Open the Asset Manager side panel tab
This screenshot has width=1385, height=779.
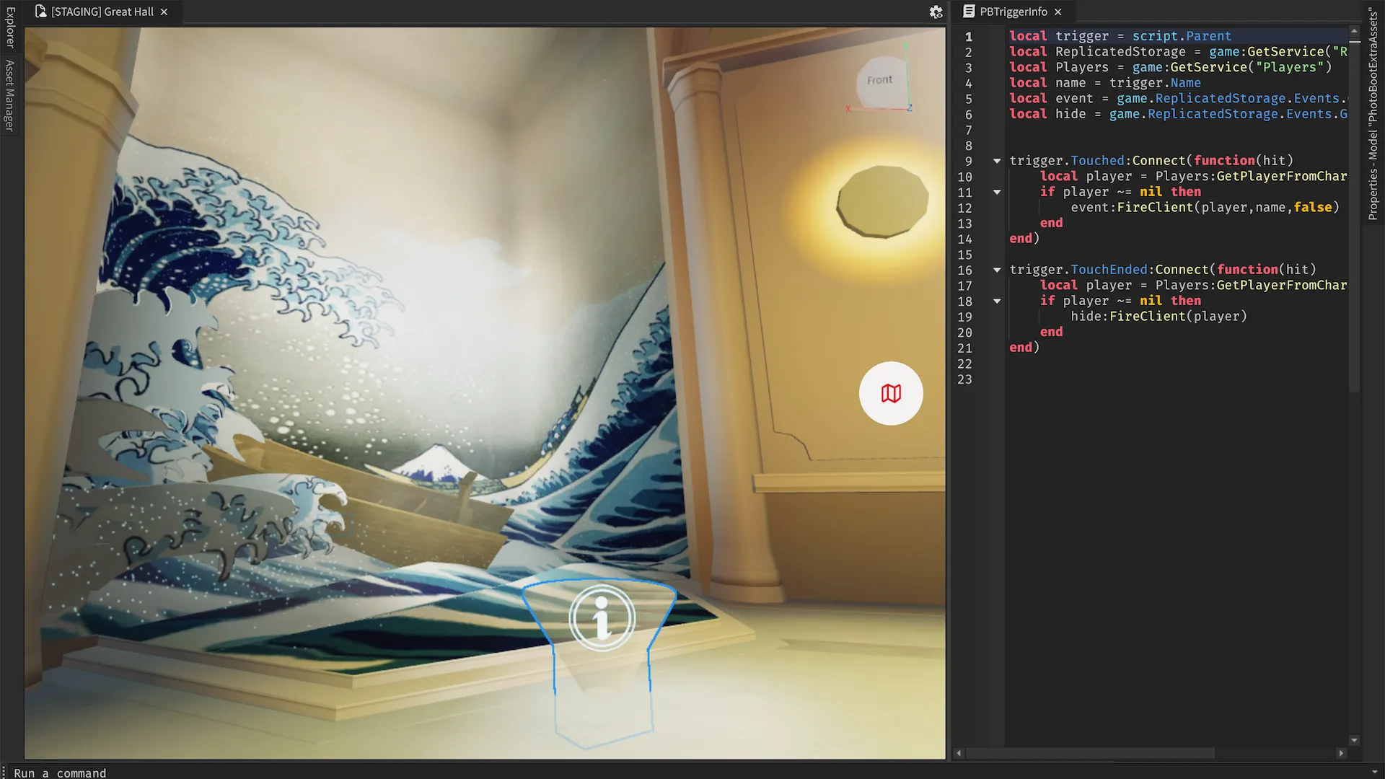(x=10, y=95)
